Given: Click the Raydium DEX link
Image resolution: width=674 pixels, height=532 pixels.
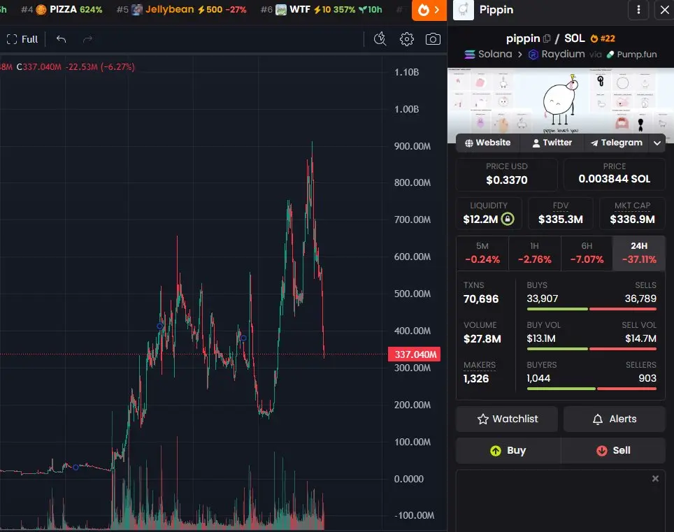Looking at the screenshot, I should coord(557,54).
